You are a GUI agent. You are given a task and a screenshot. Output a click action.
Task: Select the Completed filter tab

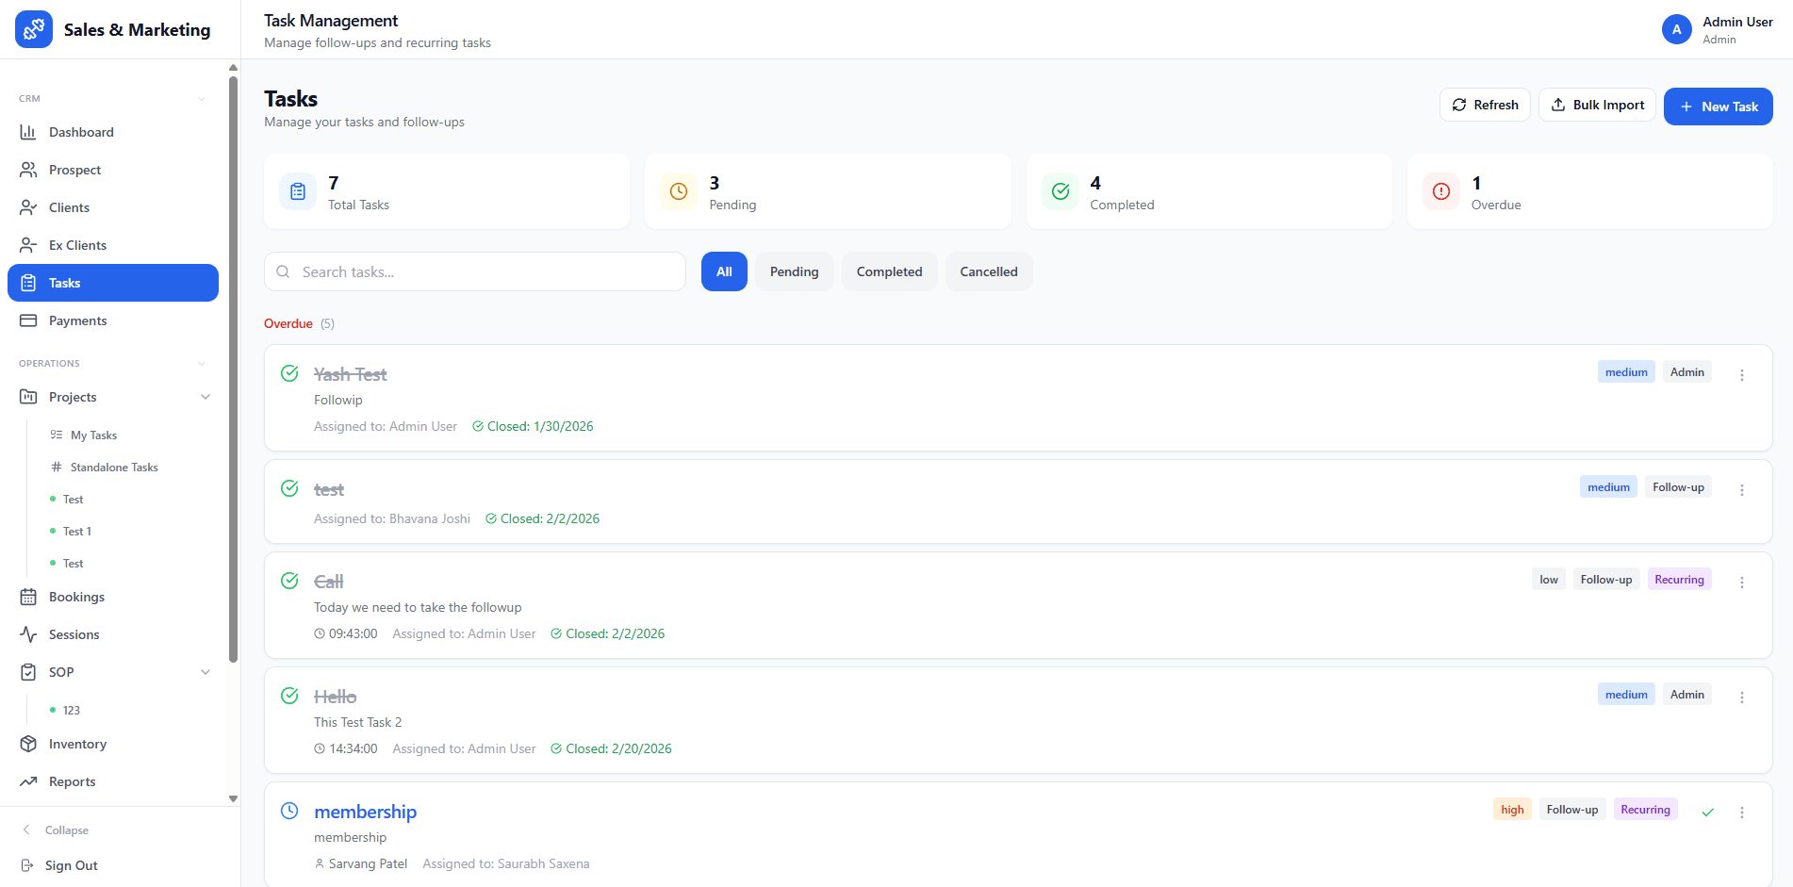(x=889, y=271)
